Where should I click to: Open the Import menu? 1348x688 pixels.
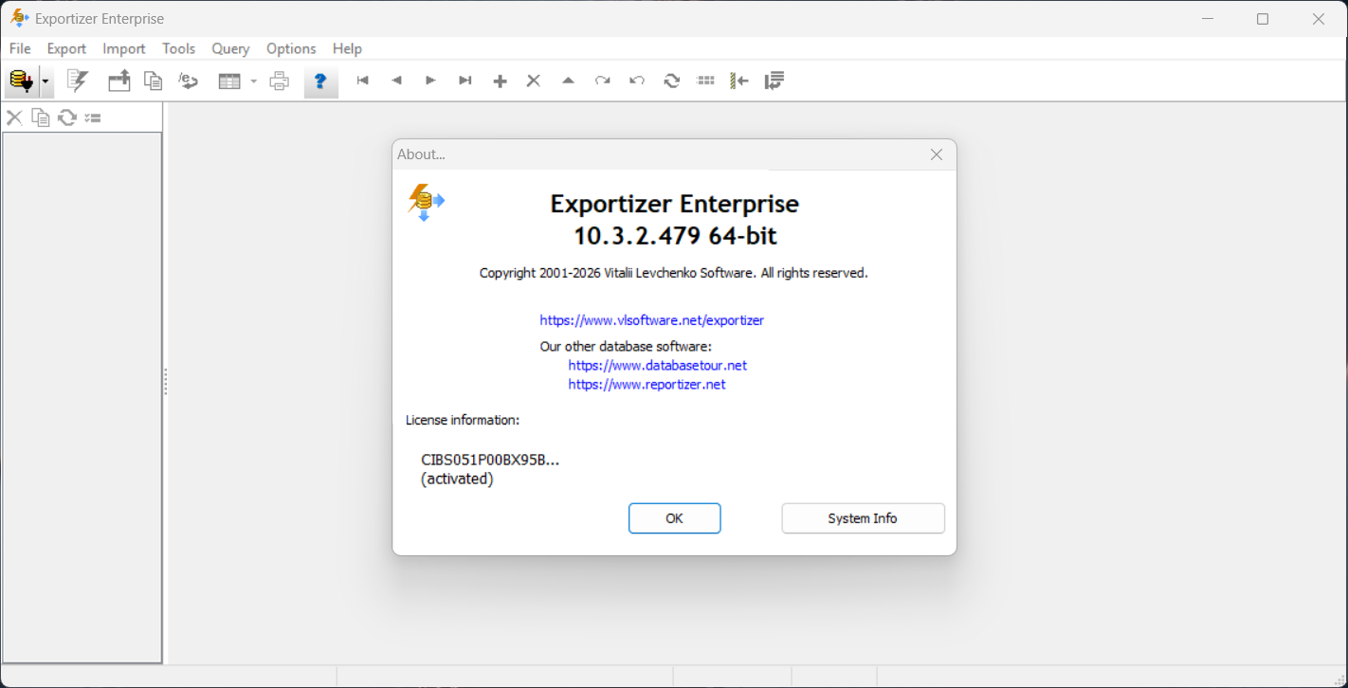[124, 48]
